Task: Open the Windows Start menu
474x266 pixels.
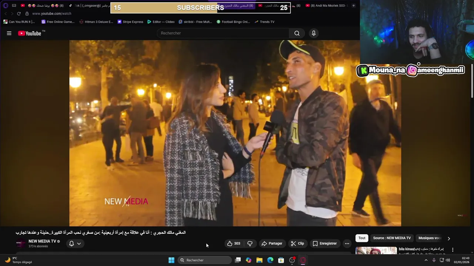Action: point(171,260)
